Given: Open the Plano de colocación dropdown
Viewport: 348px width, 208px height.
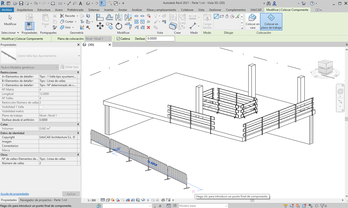Looking at the screenshot, I should pos(99,39).
